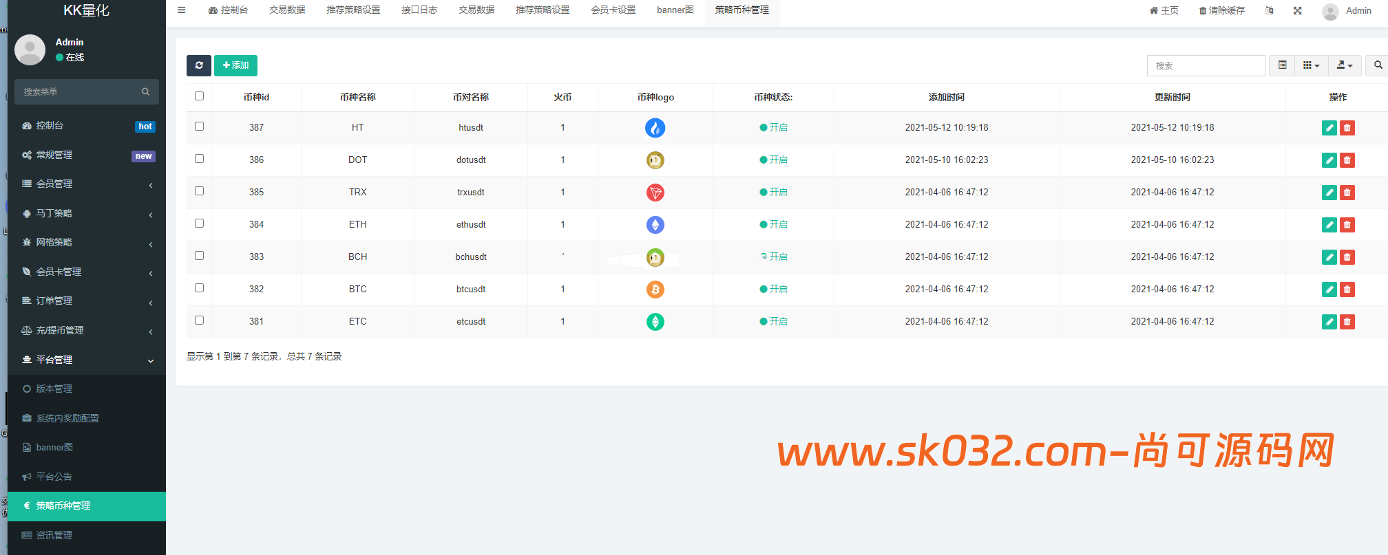Focus the table 搜索 input field
Screen dimensions: 1388x555
pos(1206,65)
